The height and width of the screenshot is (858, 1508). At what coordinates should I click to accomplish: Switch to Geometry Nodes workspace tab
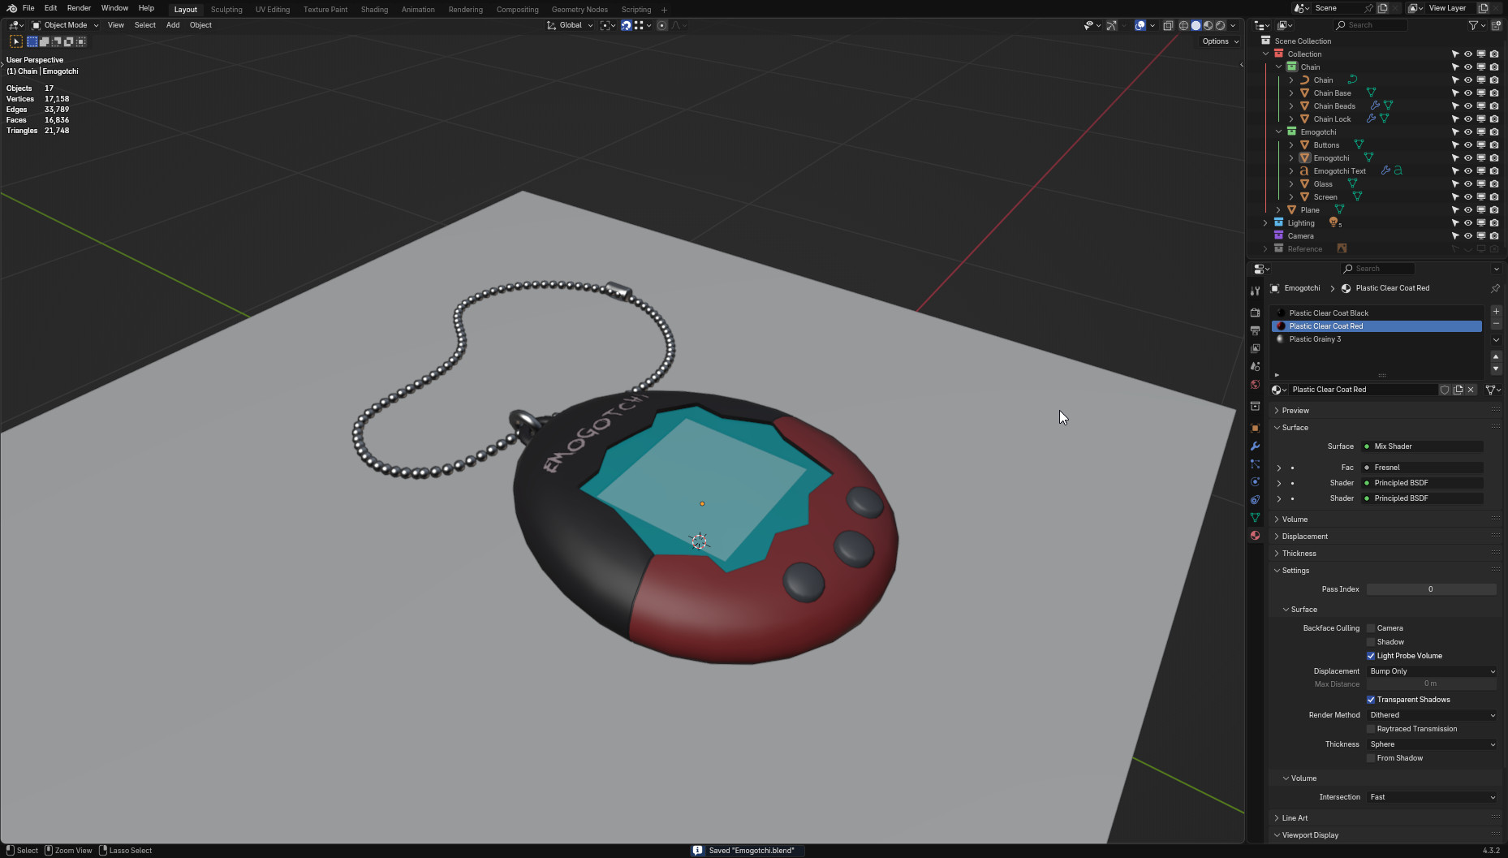tap(580, 10)
